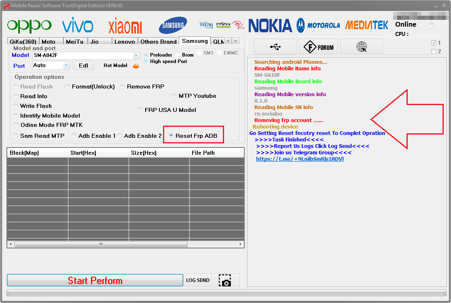Viewport: 451px width, 303px height.
Task: Click the LOG SEND button
Action: [x=198, y=280]
